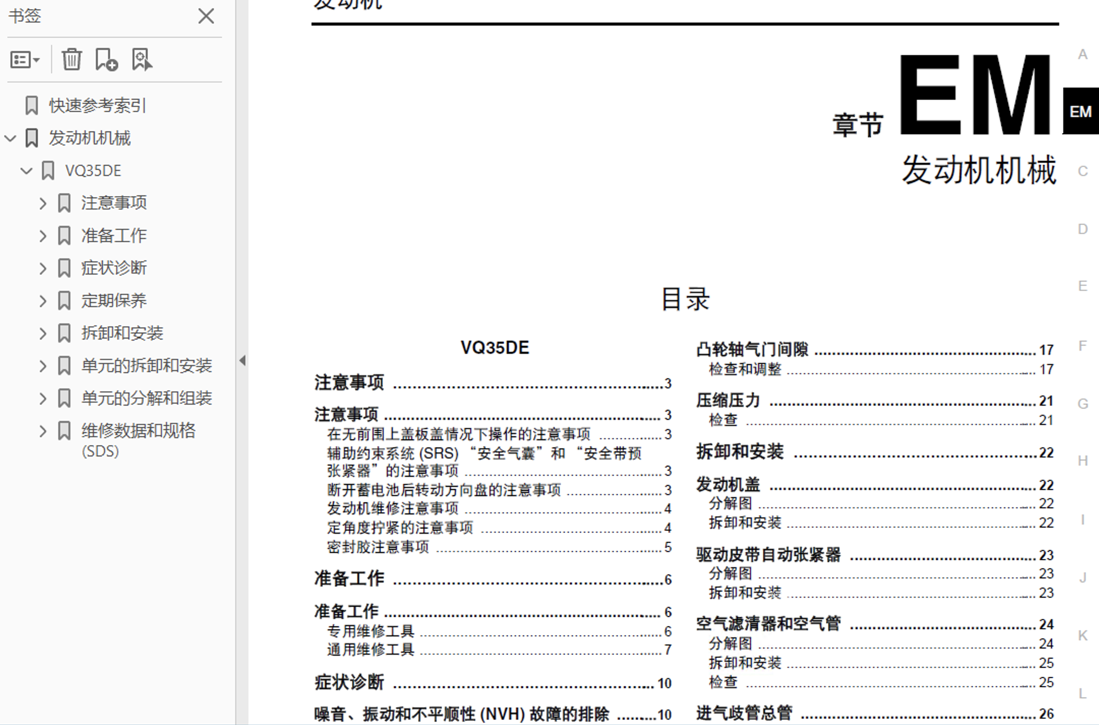Go to 单元的拆卸和安装 bookmark
Image resolution: width=1099 pixels, height=725 pixels.
(147, 366)
